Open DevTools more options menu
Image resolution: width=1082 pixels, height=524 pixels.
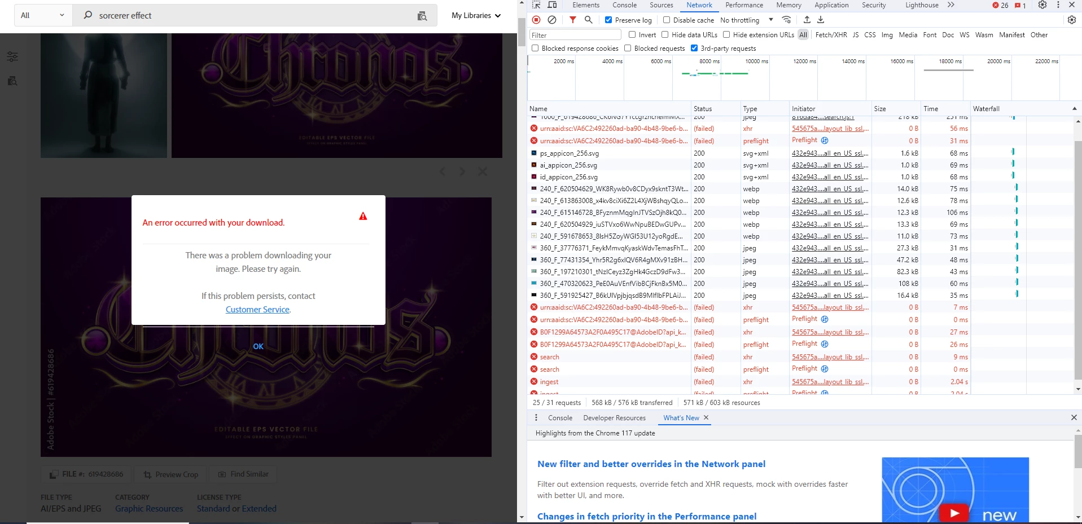tap(1058, 5)
